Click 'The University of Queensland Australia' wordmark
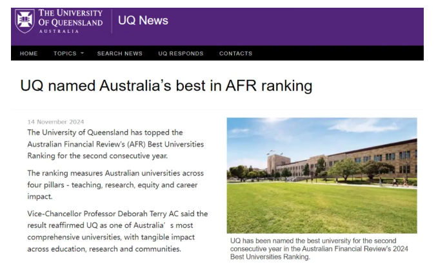Viewport: 436px width, 278px height. coord(70,21)
